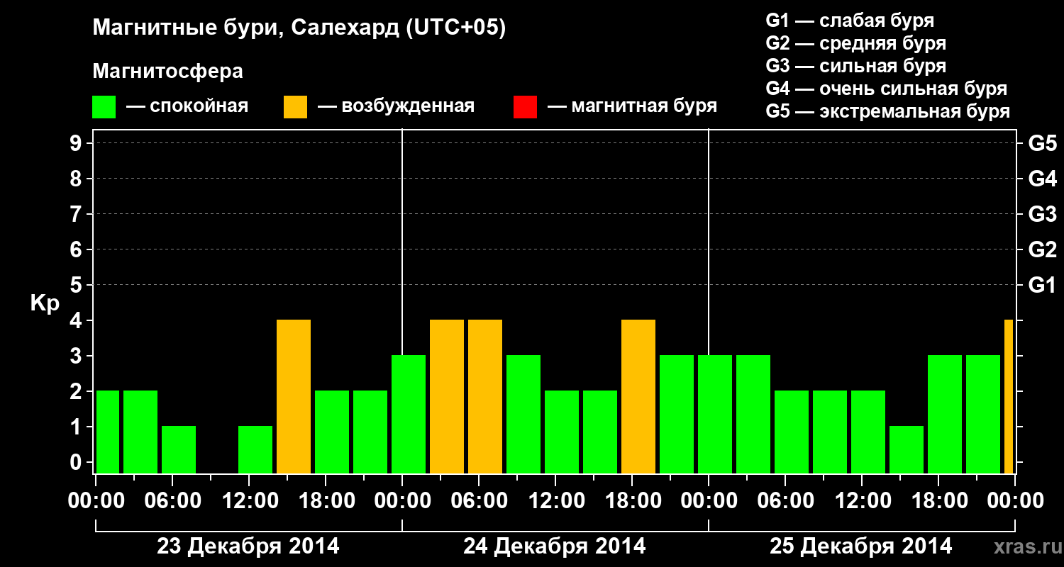Click the 'G5 — экстремальная буря' description

pyautogui.click(x=887, y=111)
